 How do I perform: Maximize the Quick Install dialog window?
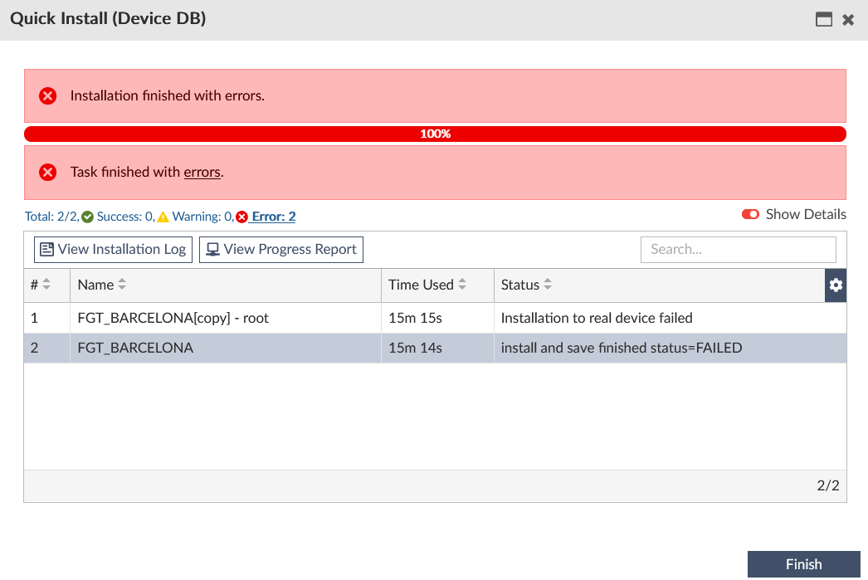pos(824,20)
